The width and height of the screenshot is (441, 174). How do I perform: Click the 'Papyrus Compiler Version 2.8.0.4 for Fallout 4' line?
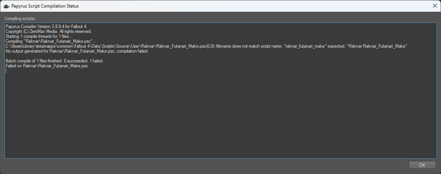tap(46, 27)
